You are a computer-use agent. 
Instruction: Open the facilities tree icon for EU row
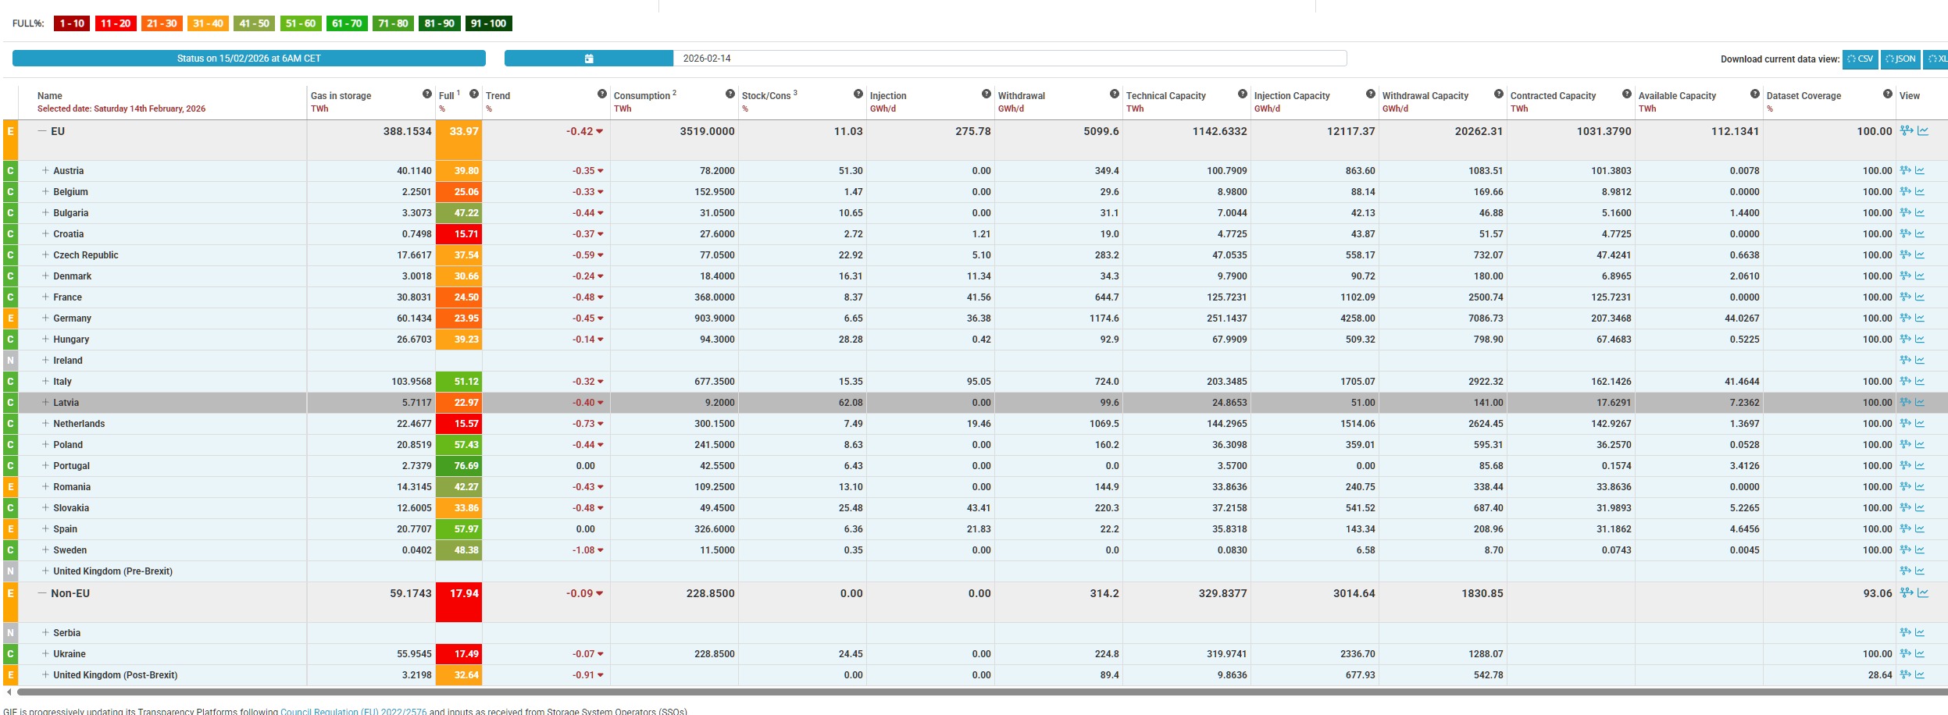pyautogui.click(x=1907, y=131)
